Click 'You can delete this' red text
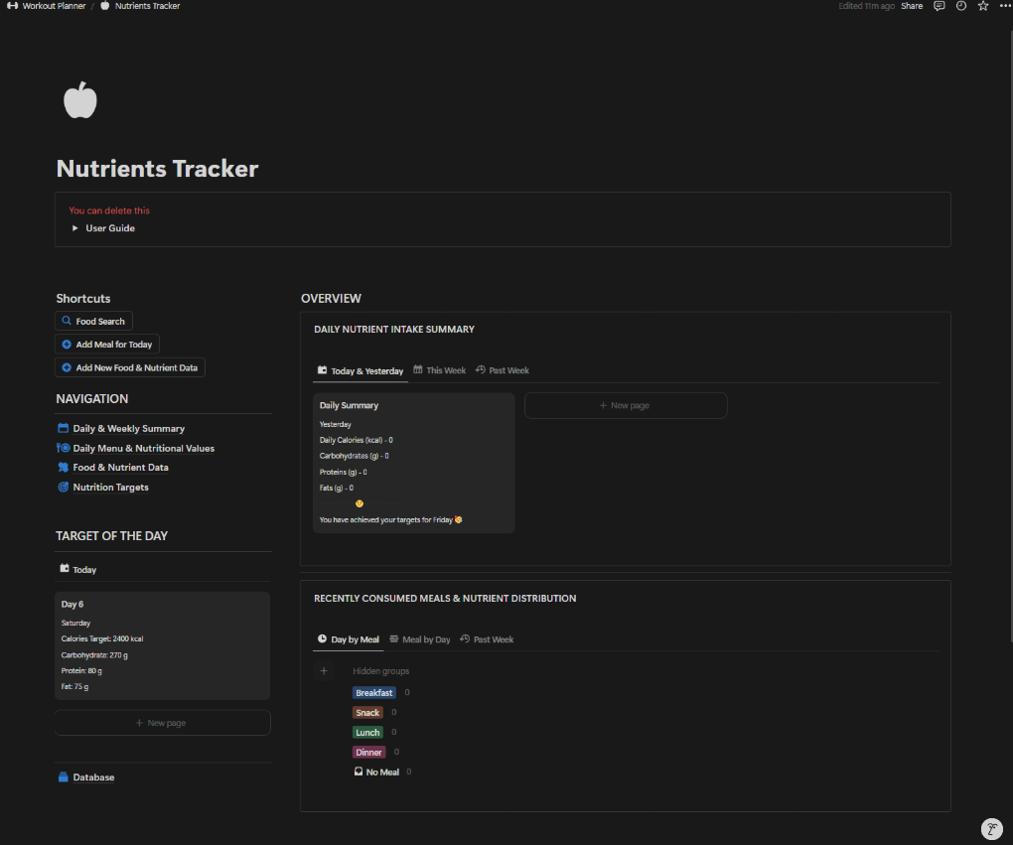The width and height of the screenshot is (1013, 845). pyautogui.click(x=109, y=211)
